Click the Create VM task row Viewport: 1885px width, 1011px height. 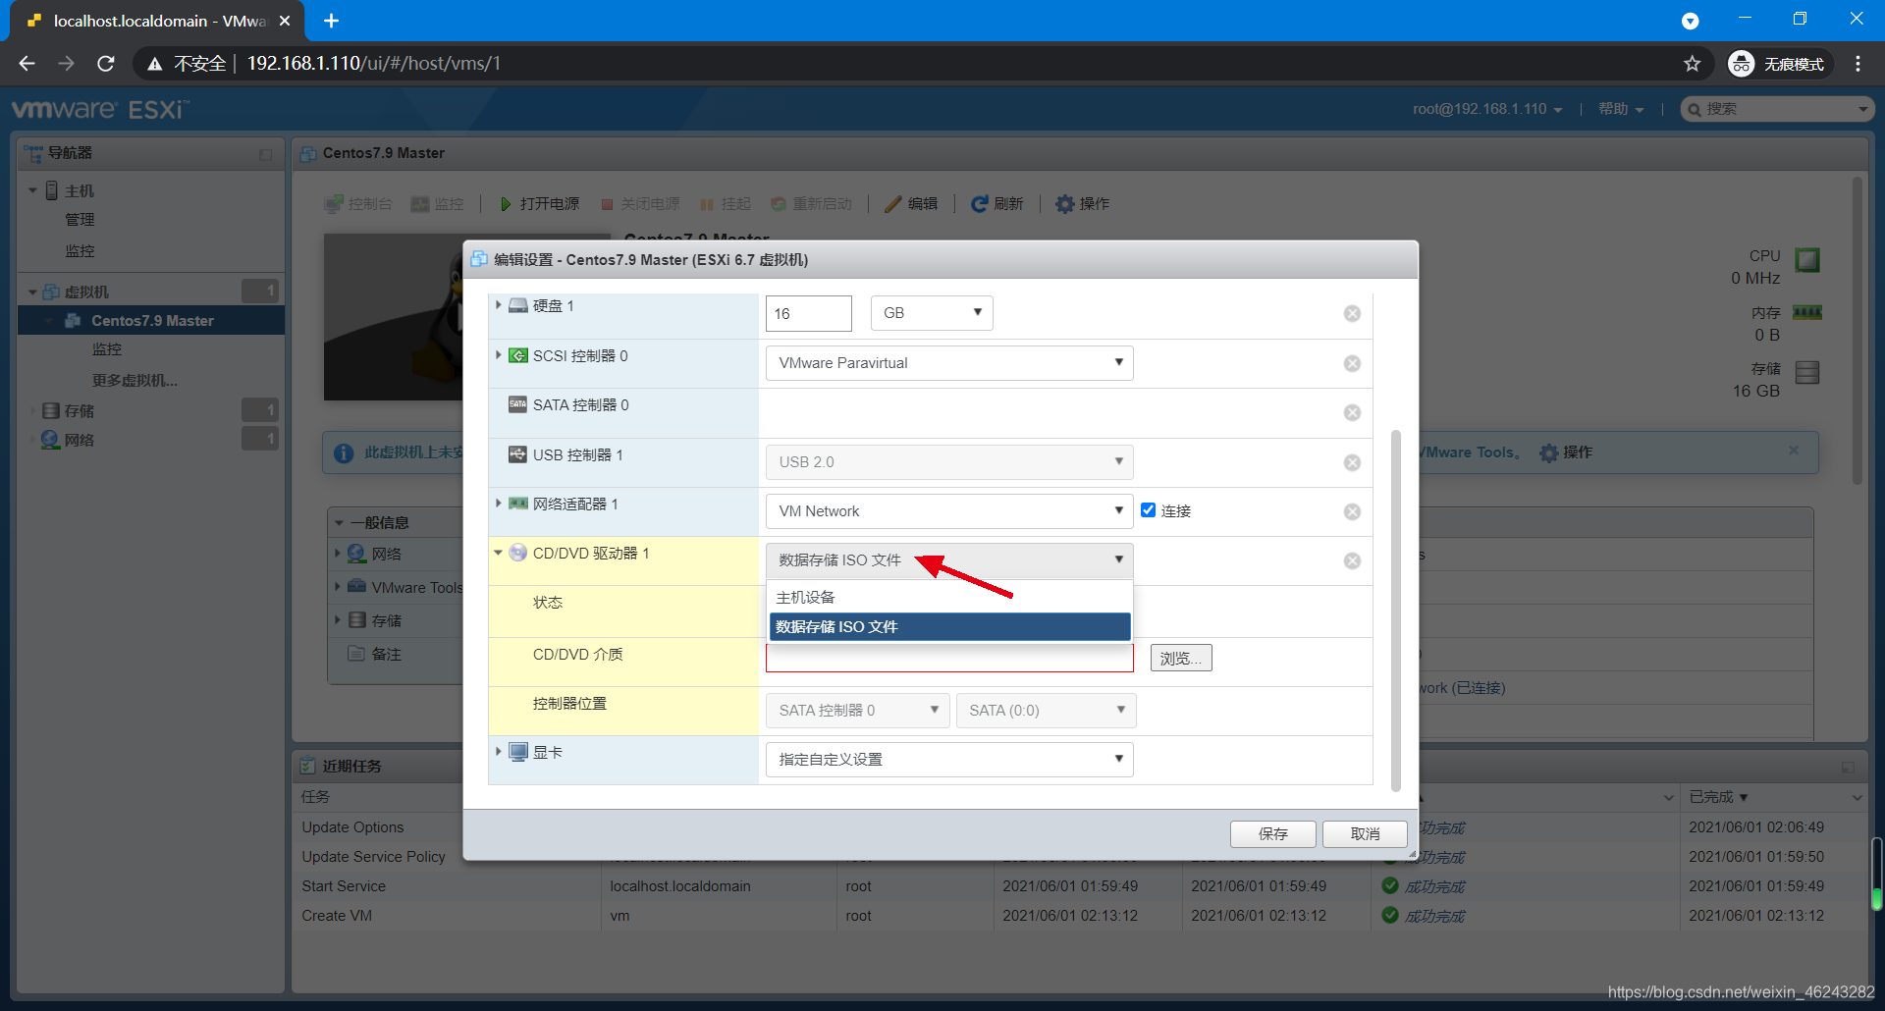pyautogui.click(x=337, y=916)
